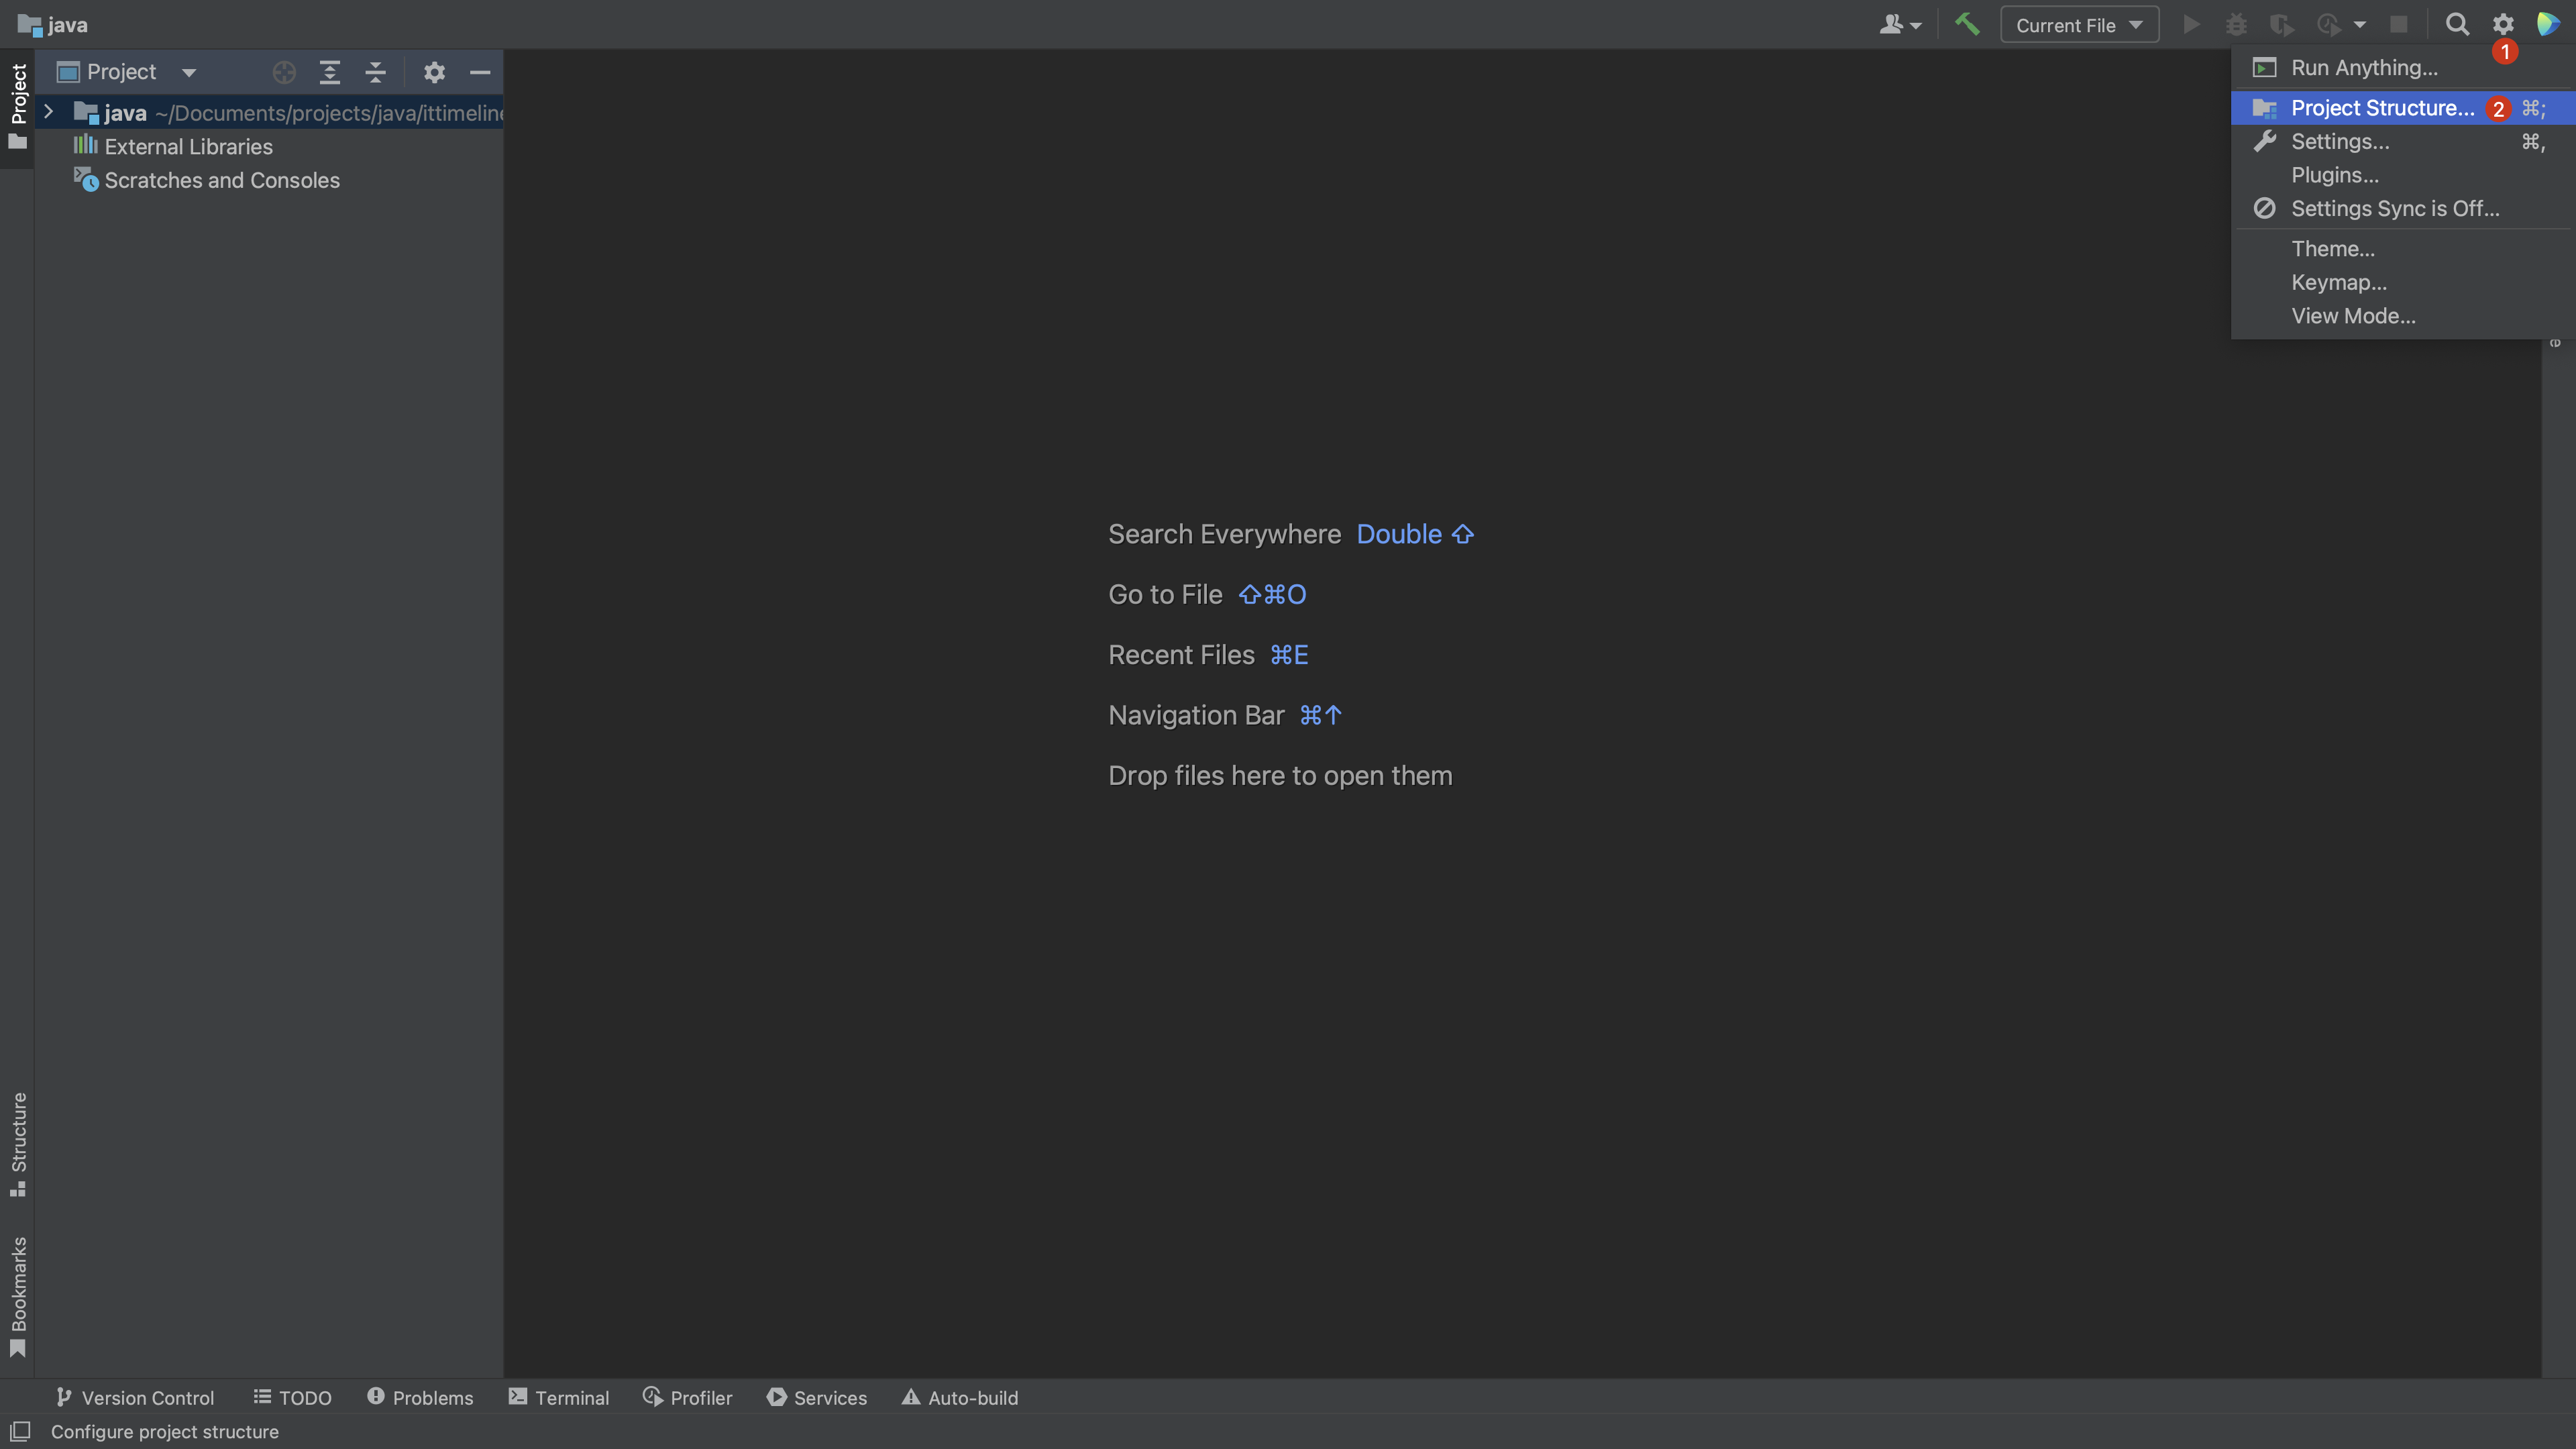Screen dimensions: 2576x1449
Task: Hide the Project tool window
Action: point(480,72)
